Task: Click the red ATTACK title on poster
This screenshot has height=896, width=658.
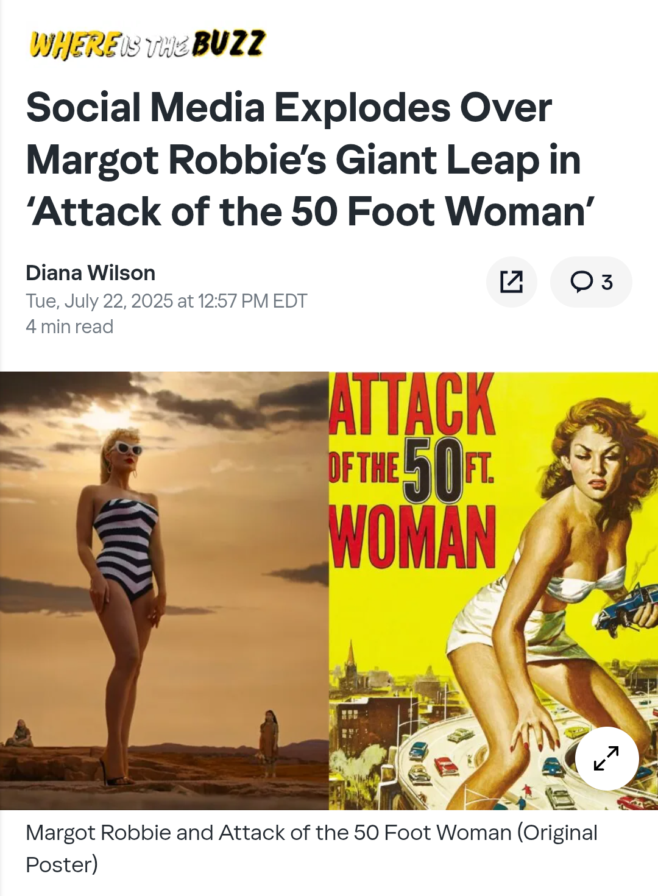Action: (x=412, y=404)
